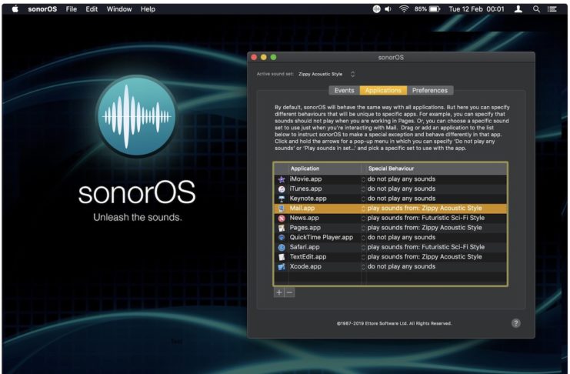The height and width of the screenshot is (374, 570).
Task: Click the volume speaker icon in menu bar
Action: [388, 9]
